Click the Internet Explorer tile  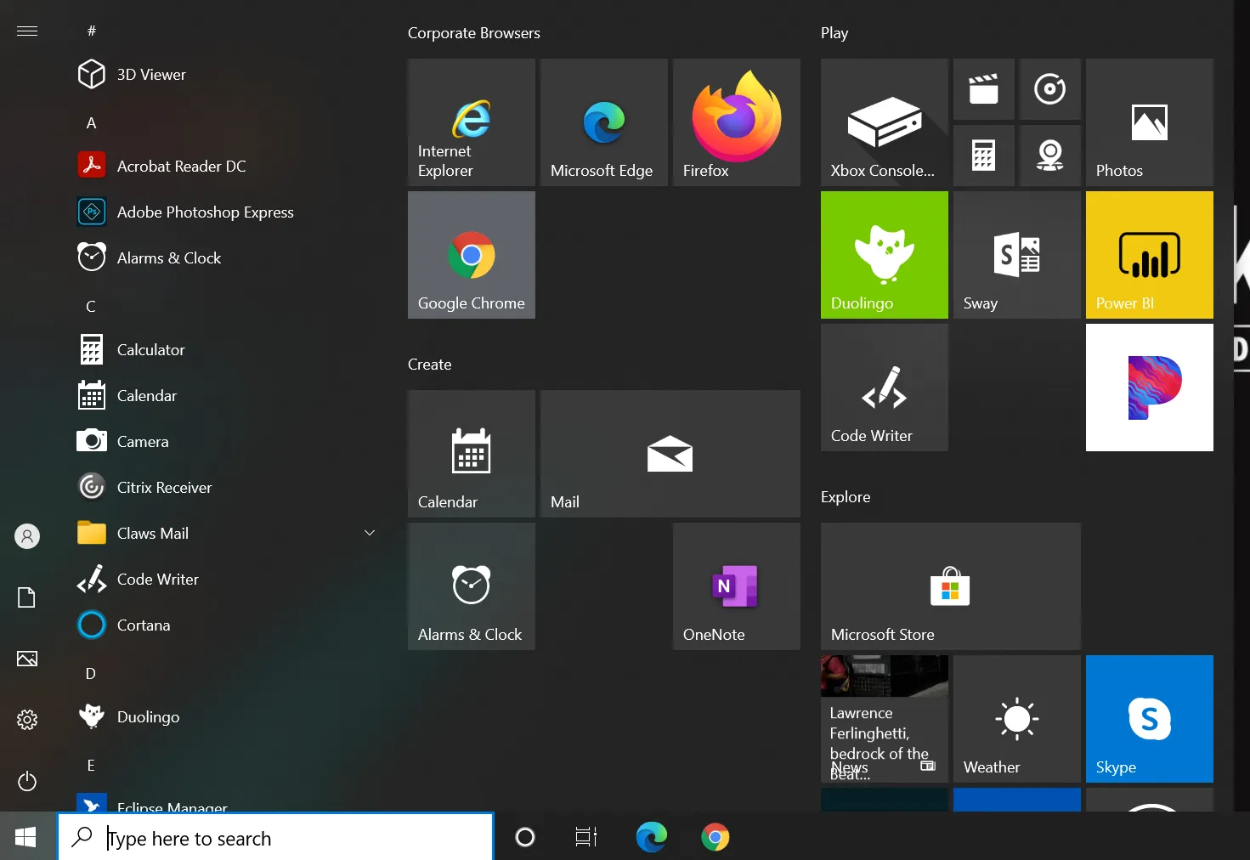click(x=472, y=122)
